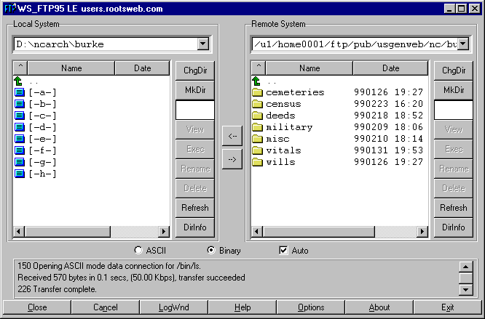
Task: Select the wills folder icon
Action: (256, 162)
